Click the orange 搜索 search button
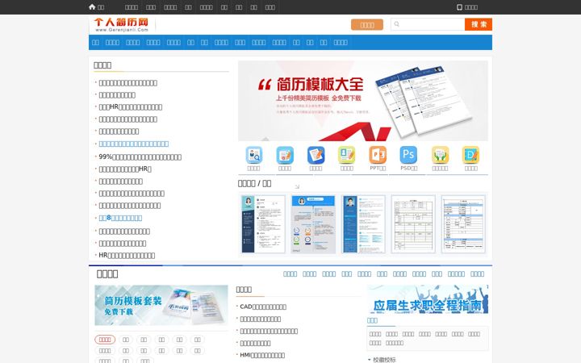The width and height of the screenshot is (581, 363). (x=479, y=24)
